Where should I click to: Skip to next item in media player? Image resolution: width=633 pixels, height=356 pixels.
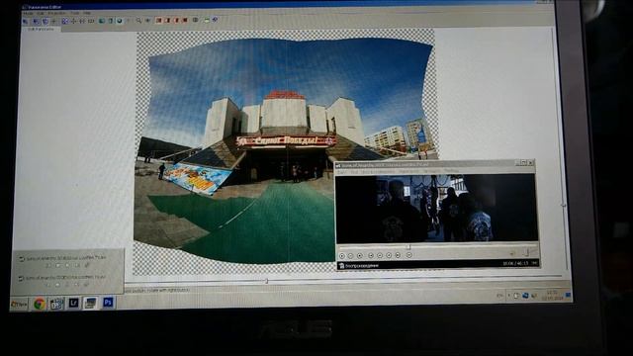coord(398,255)
